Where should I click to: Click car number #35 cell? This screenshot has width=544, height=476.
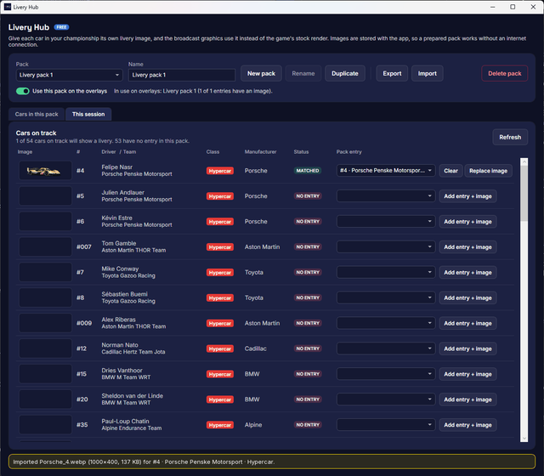82,425
